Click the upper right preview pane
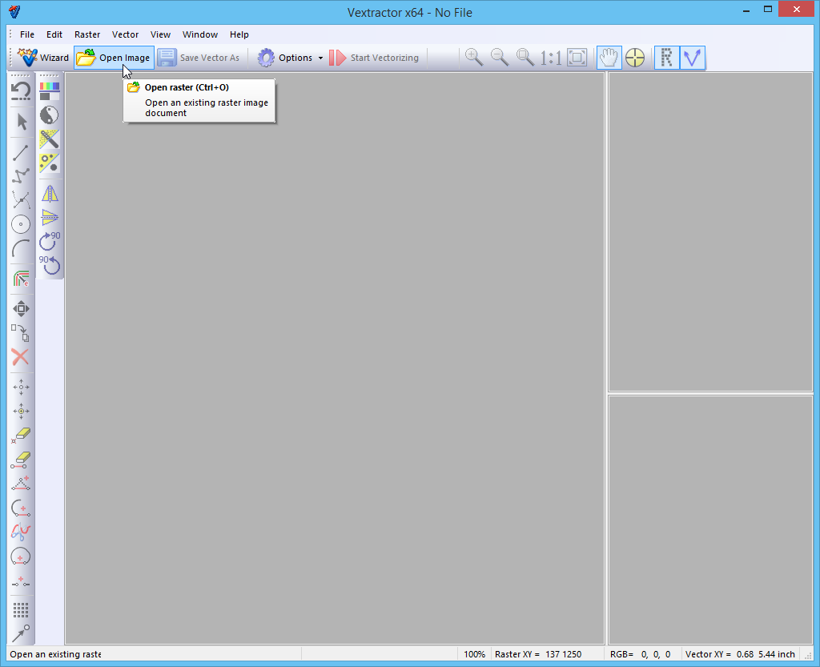The image size is (820, 667). coord(710,231)
